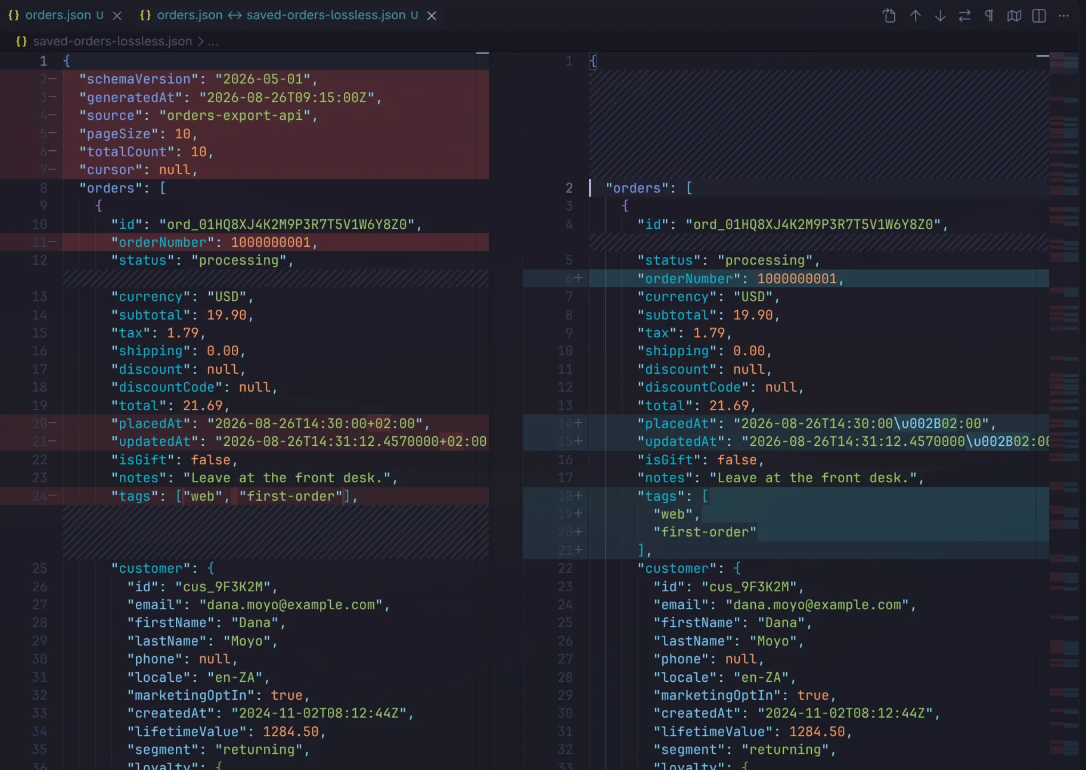
Task: Click "lifetimeValue": 1284.50 in right pane
Action: [753, 731]
